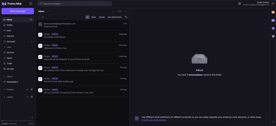Go to previous page of messages

[113, 11]
